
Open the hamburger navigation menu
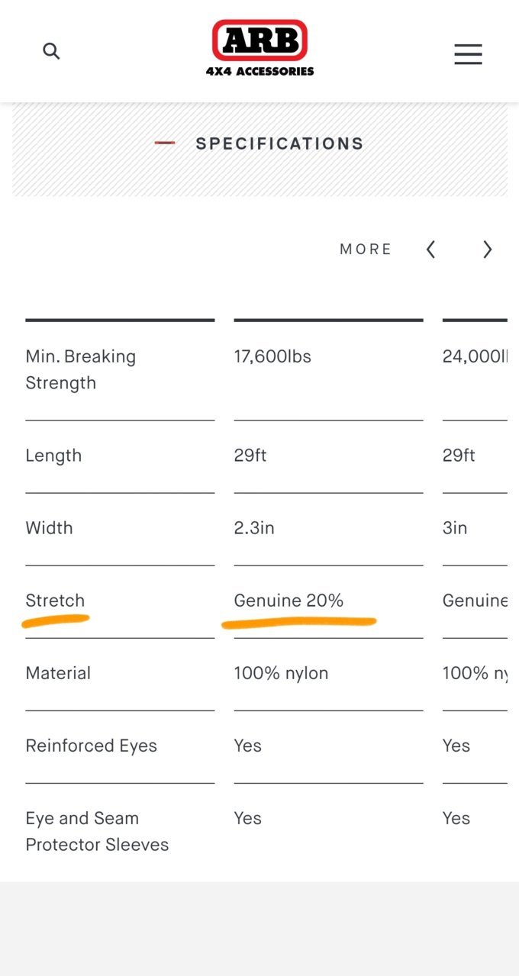coord(468,54)
